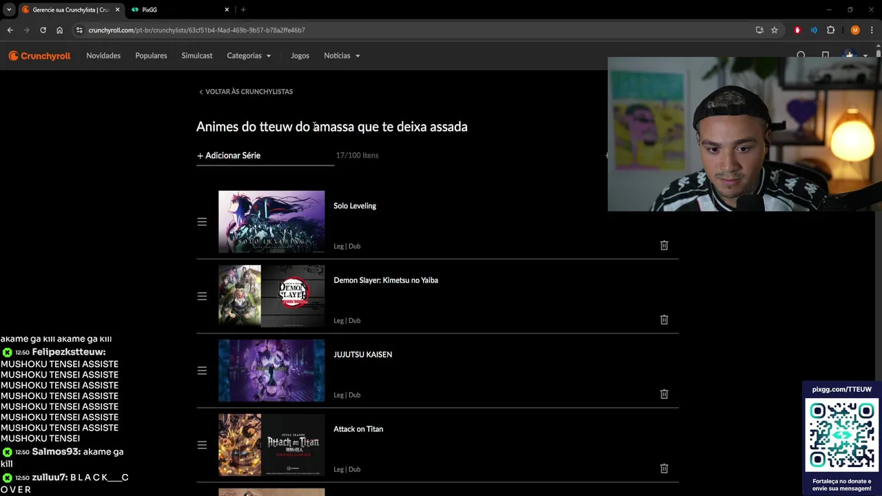Viewport: 882px width, 496px height.
Task: Delete Solo Leveling from the list
Action: click(664, 245)
